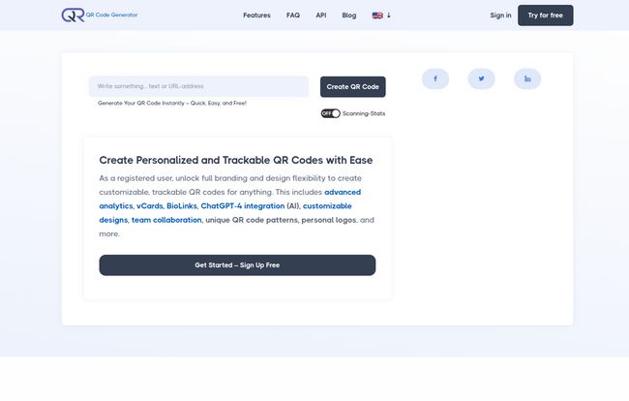Open the Features menu item
The width and height of the screenshot is (629, 401).
256,15
